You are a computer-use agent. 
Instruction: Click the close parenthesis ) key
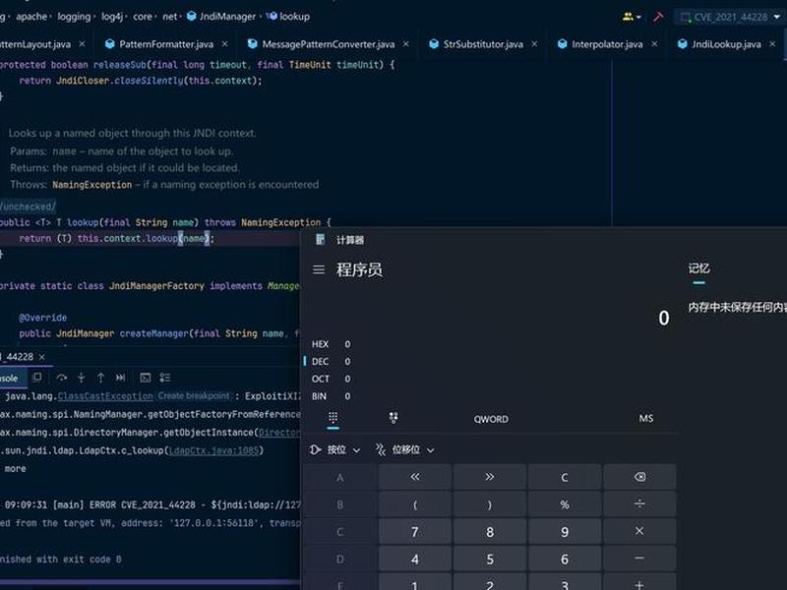coord(490,504)
